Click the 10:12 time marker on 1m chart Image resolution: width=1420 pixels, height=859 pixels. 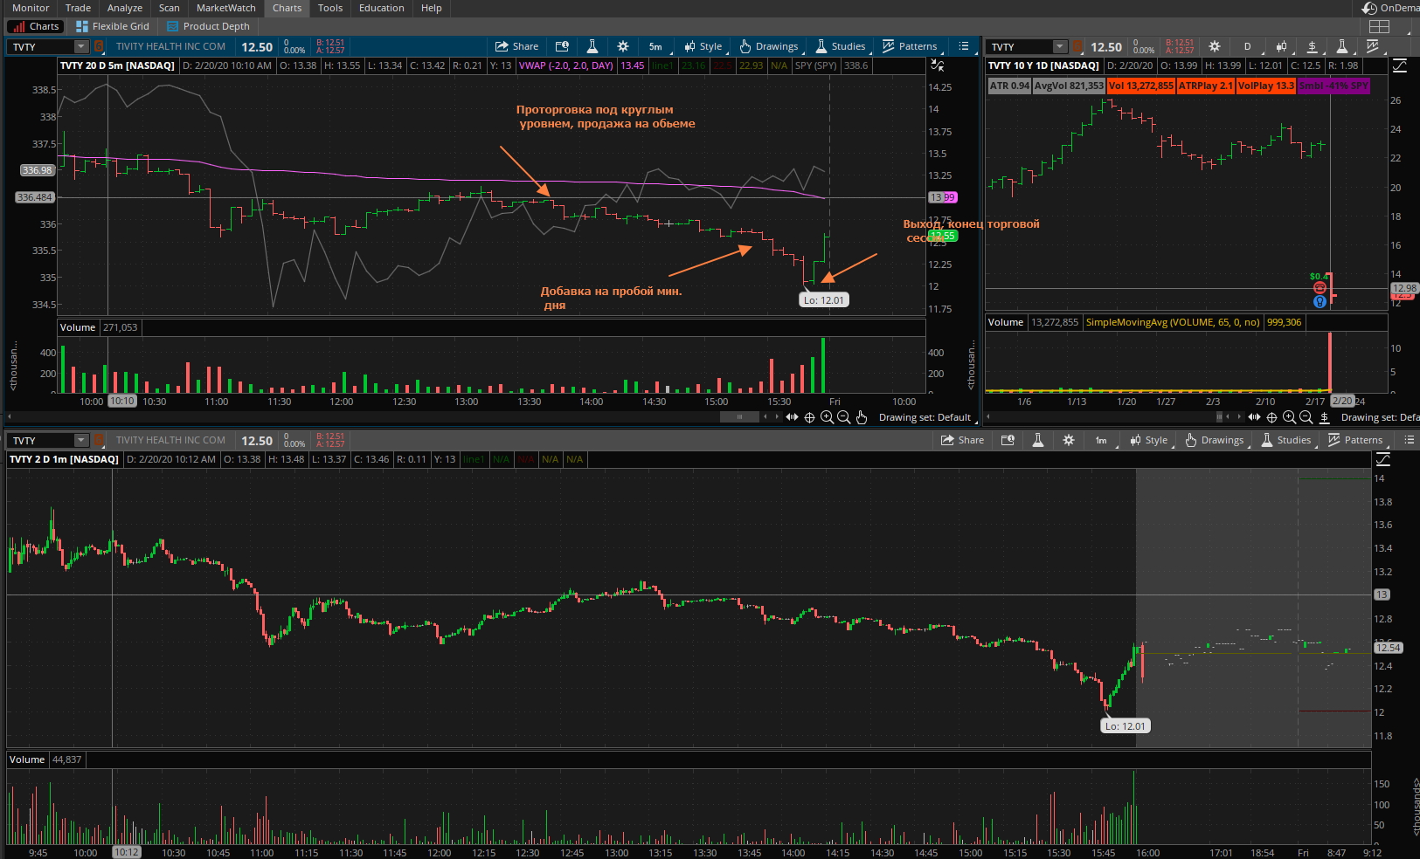[127, 853]
